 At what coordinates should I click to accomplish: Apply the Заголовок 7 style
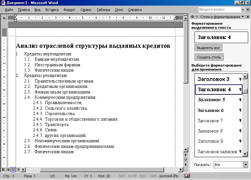(x=219, y=121)
